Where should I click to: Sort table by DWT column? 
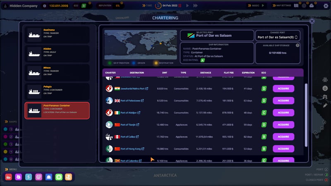click(x=165, y=73)
